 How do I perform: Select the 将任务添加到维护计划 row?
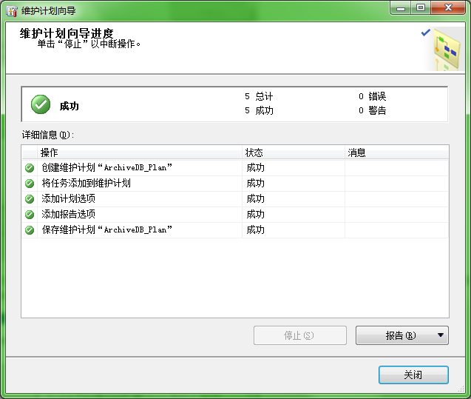[x=235, y=184]
